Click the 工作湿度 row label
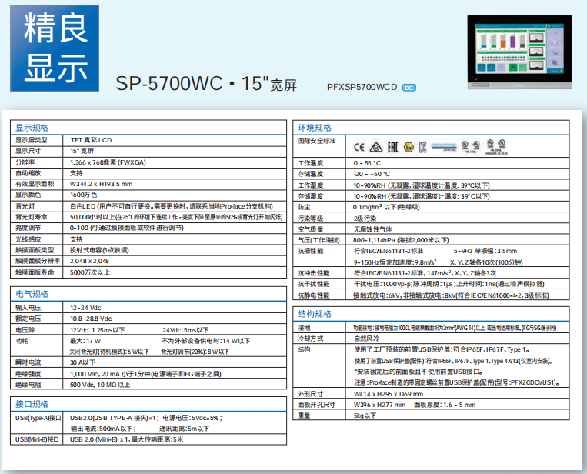The image size is (587, 474). pos(310,185)
